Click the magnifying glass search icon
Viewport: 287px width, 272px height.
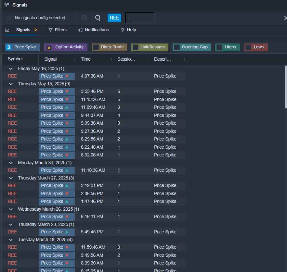(x=98, y=18)
